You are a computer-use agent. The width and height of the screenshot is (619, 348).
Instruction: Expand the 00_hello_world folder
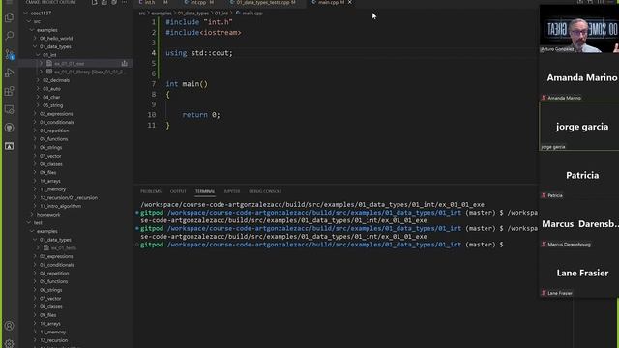point(56,39)
